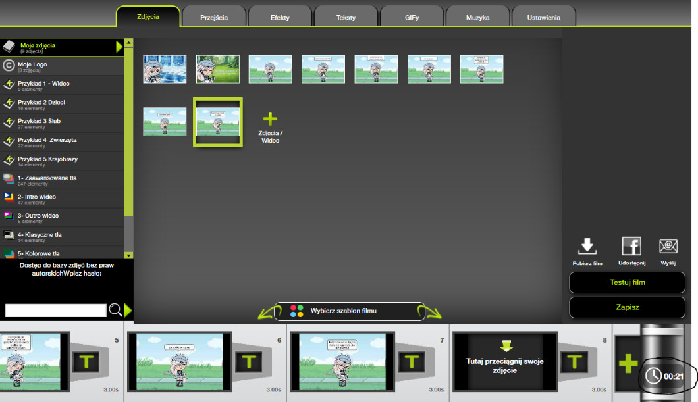The image size is (698, 402).
Task: Open text editor T on slide 6
Action: [249, 361]
